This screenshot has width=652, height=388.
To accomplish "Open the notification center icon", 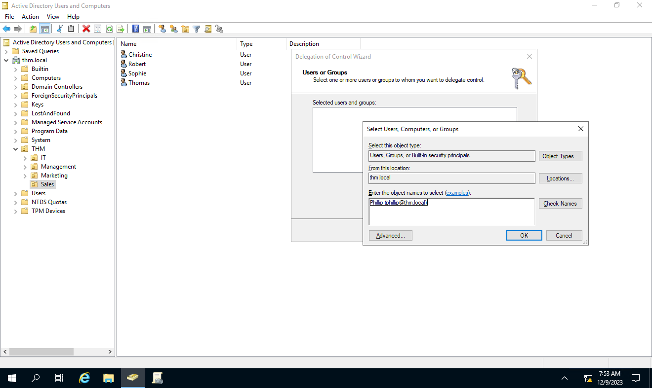I will (x=636, y=378).
